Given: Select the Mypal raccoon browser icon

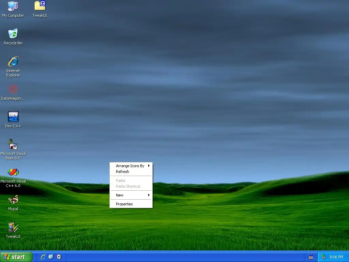Looking at the screenshot, I should 13,203.
